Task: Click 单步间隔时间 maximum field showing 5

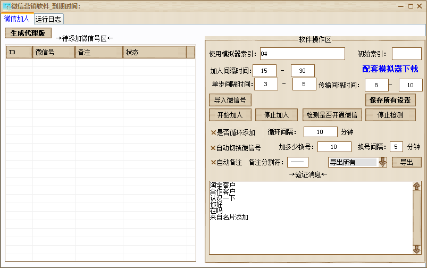Action: (x=304, y=84)
